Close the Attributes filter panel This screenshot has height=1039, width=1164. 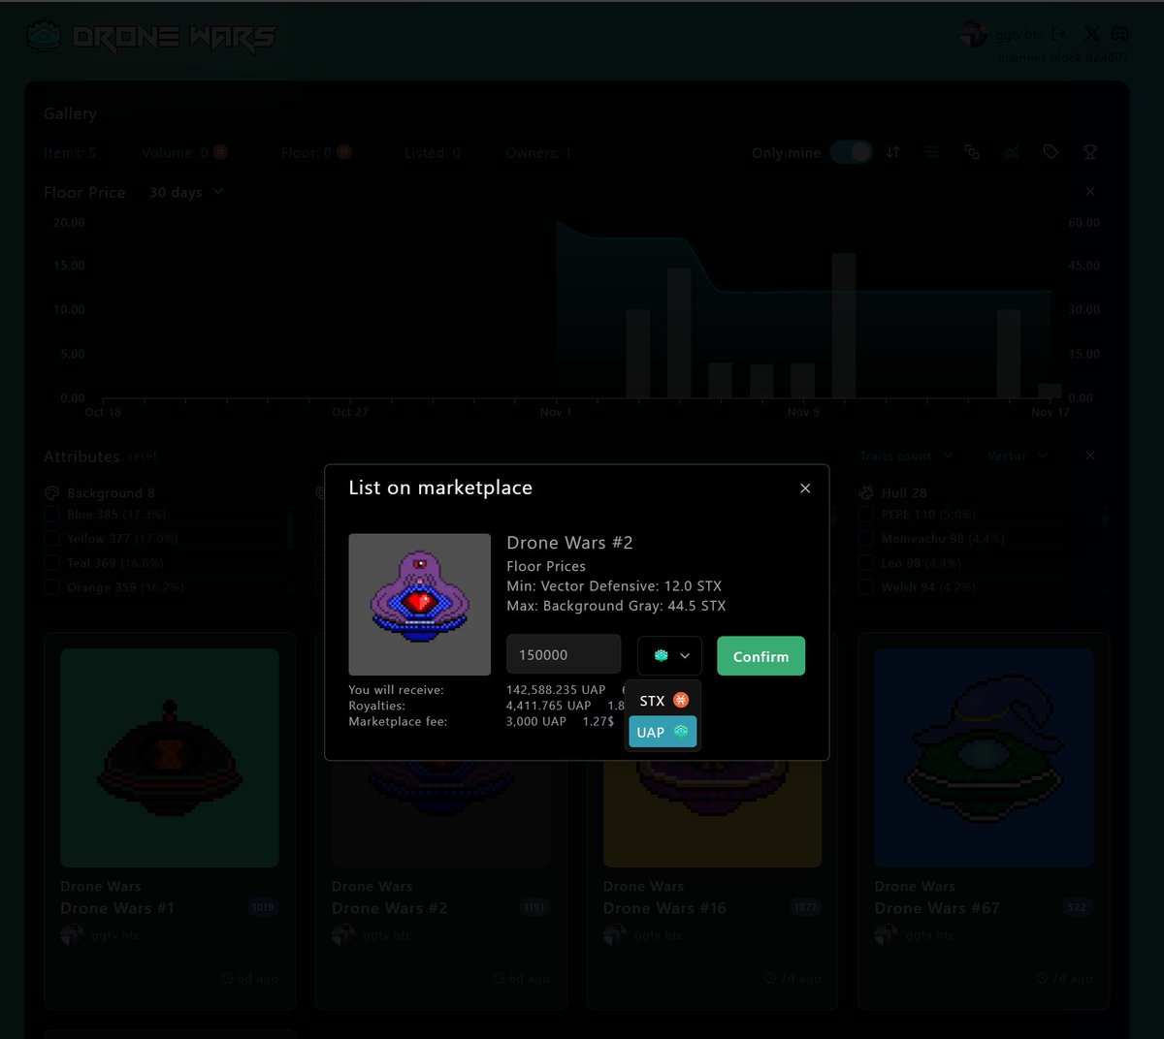(x=1090, y=456)
